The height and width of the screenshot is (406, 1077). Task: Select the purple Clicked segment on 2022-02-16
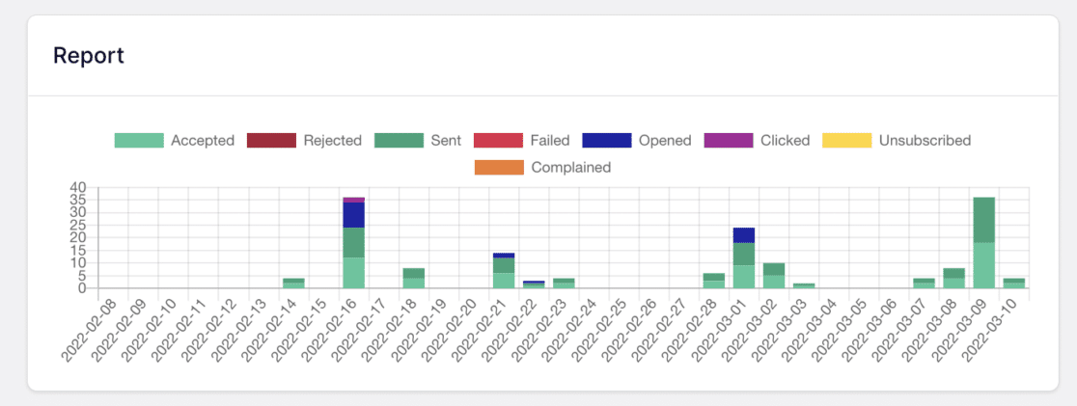click(354, 200)
